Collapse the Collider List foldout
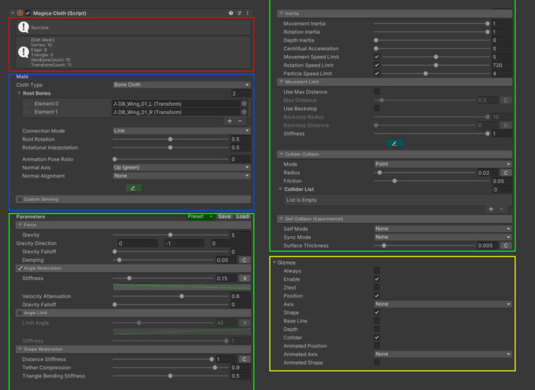 click(281, 189)
